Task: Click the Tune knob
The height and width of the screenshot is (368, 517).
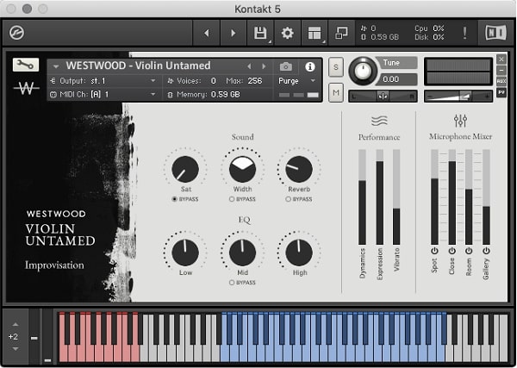Action: click(x=363, y=70)
